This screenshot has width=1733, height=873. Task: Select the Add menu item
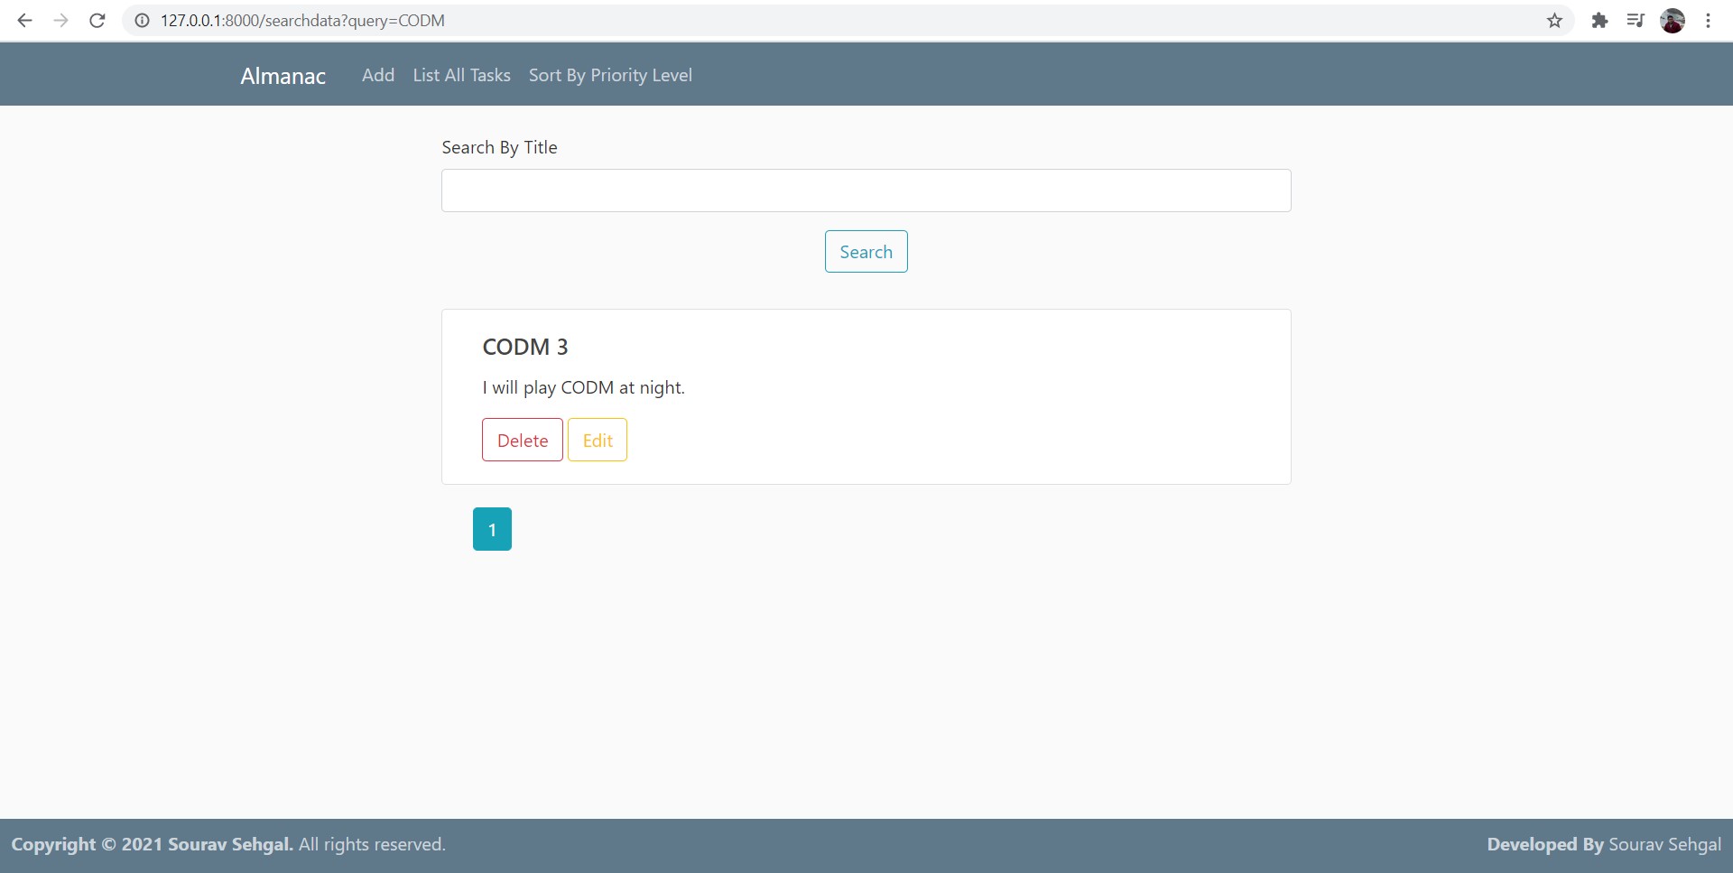point(377,75)
